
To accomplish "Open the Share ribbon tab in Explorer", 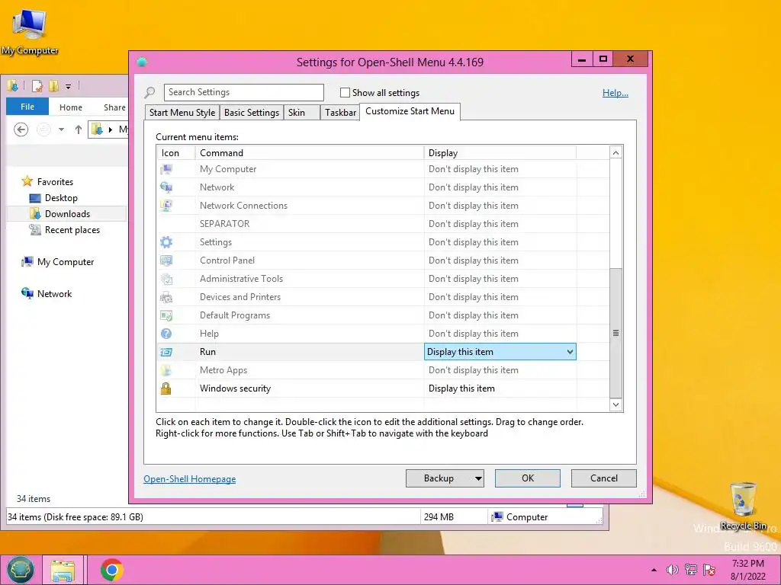I will click(114, 107).
